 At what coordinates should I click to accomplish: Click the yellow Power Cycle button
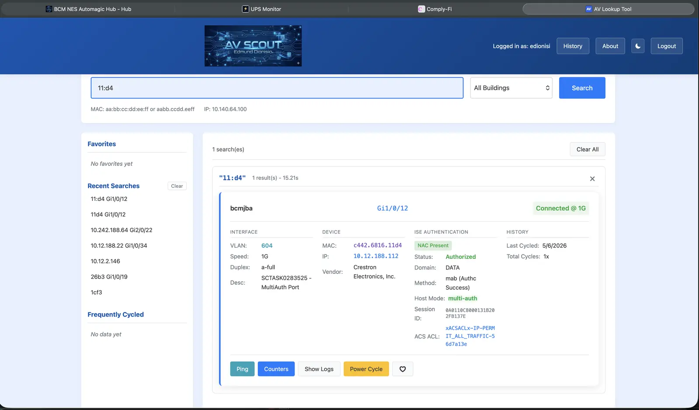point(366,369)
